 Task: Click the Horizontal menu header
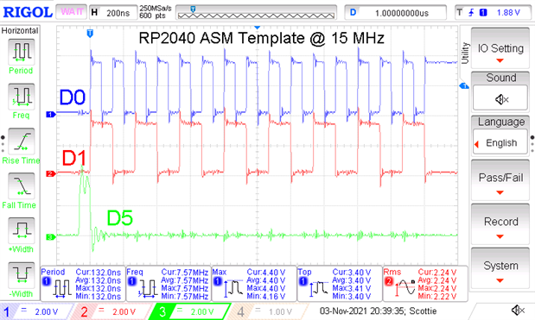pyautogui.click(x=20, y=31)
